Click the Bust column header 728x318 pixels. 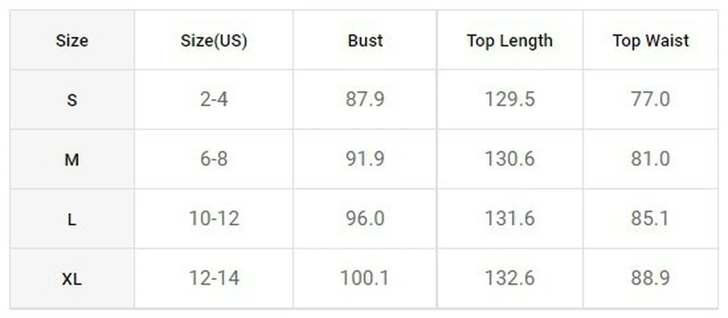tap(365, 40)
